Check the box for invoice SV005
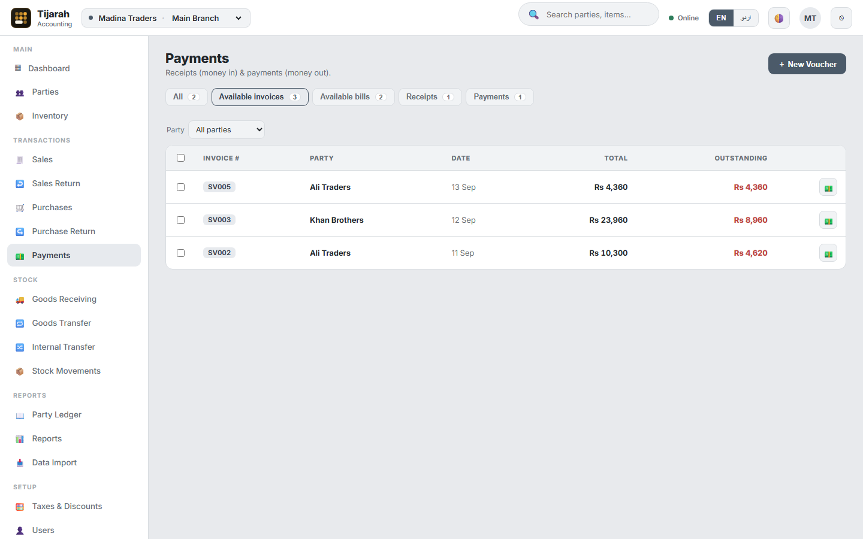863x539 pixels. click(181, 187)
